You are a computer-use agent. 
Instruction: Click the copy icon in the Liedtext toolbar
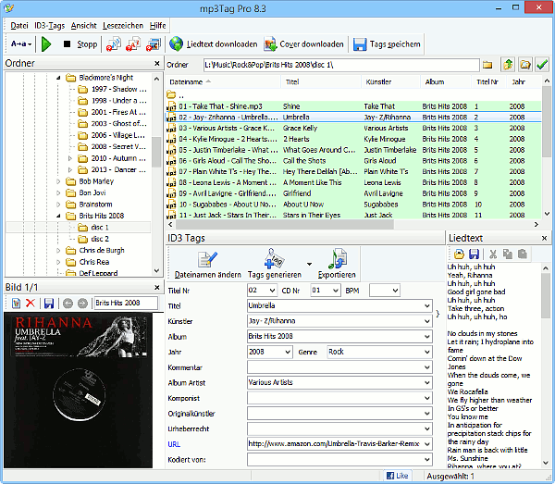(508, 254)
